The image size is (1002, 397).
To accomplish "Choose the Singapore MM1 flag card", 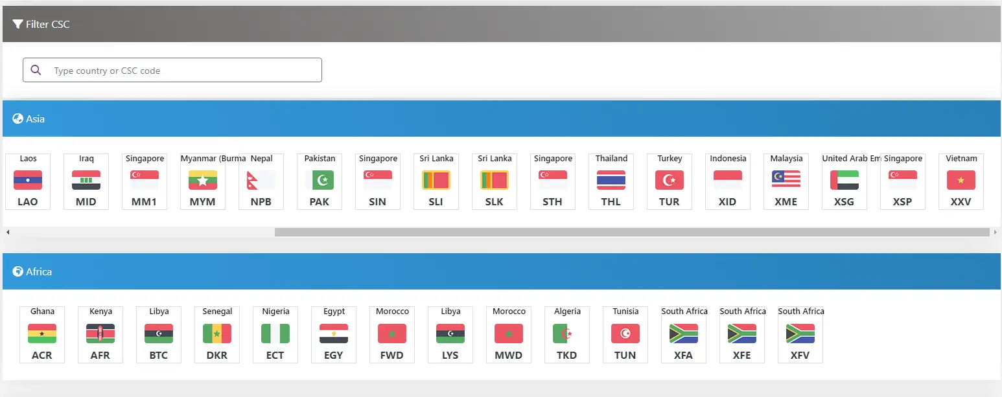I will [145, 181].
